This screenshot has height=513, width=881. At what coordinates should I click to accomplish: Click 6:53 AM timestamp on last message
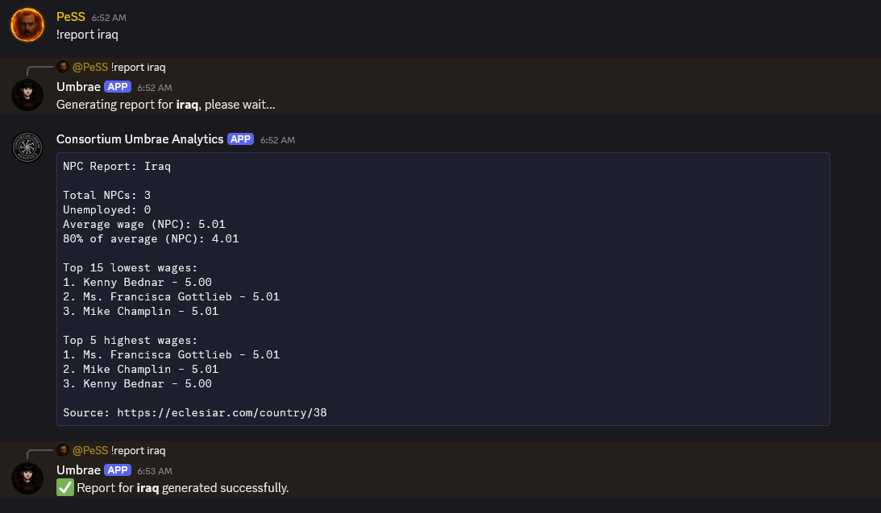coord(155,471)
